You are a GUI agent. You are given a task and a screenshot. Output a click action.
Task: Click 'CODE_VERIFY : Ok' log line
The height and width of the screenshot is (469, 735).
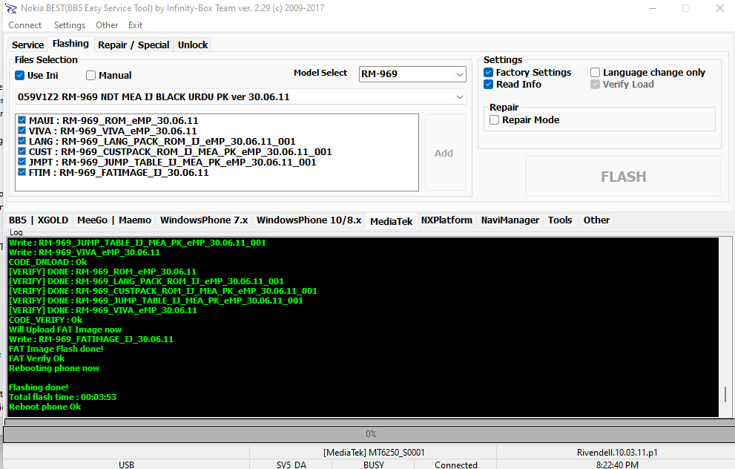45,320
